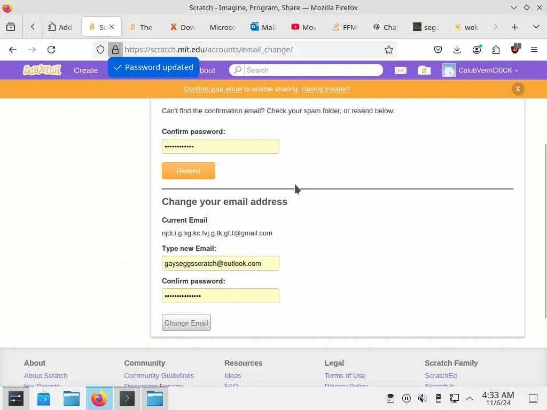Click Create in the Scratch navigation
The width and height of the screenshot is (547, 410).
85,70
